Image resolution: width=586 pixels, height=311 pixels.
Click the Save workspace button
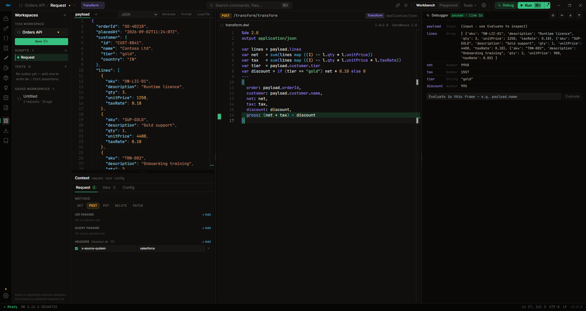(x=42, y=41)
